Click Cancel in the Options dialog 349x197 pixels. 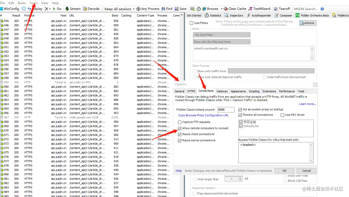point(307,171)
